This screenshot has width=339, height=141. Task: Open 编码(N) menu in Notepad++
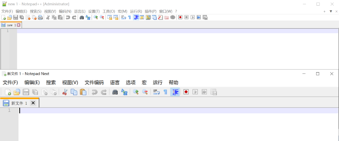65,11
